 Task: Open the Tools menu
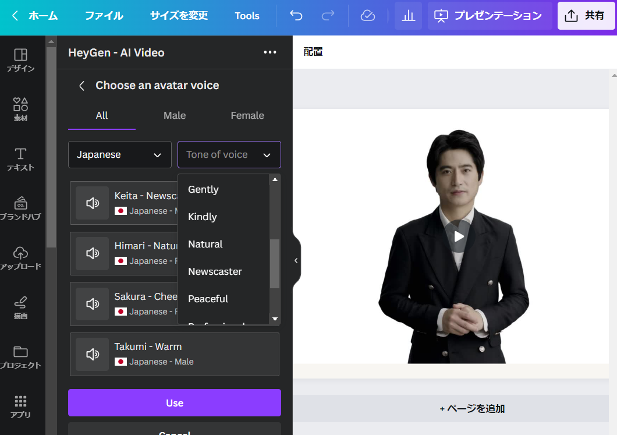247,16
